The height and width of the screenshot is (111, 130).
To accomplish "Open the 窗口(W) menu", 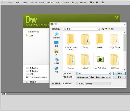I will [x=75, y=2].
